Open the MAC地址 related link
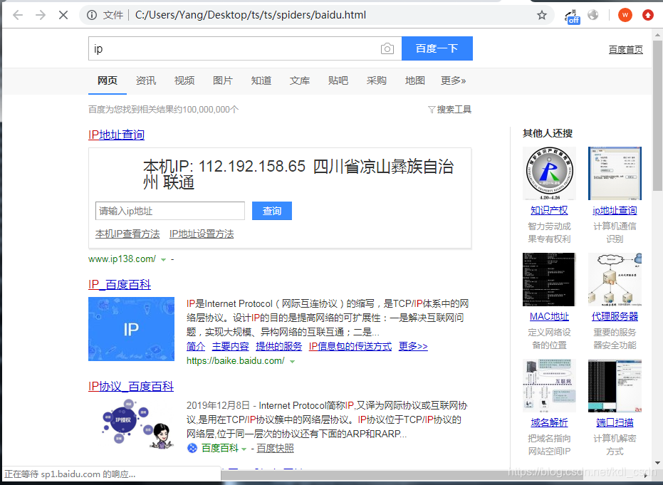 tap(549, 316)
